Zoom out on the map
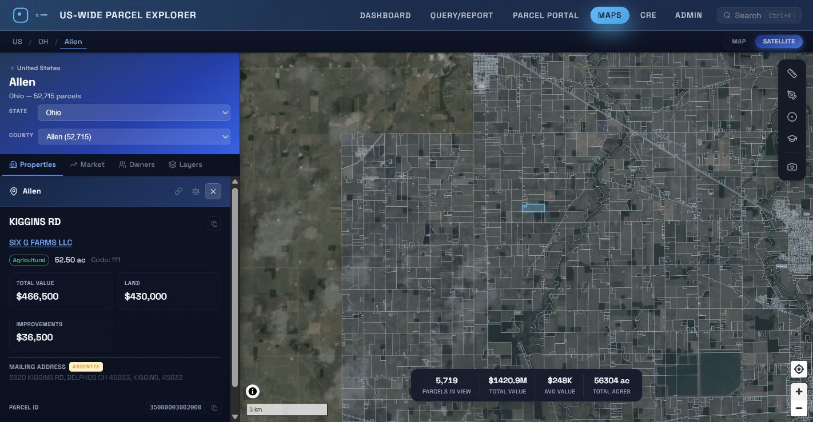 tap(799, 409)
